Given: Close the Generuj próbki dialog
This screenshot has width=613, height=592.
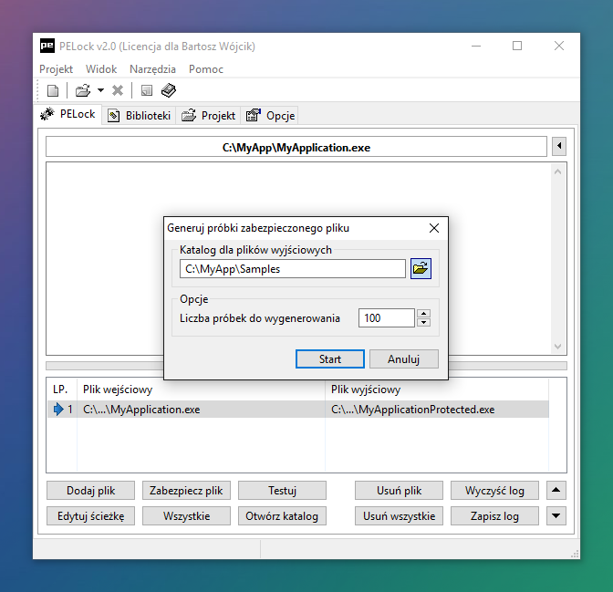Looking at the screenshot, I should coord(433,228).
